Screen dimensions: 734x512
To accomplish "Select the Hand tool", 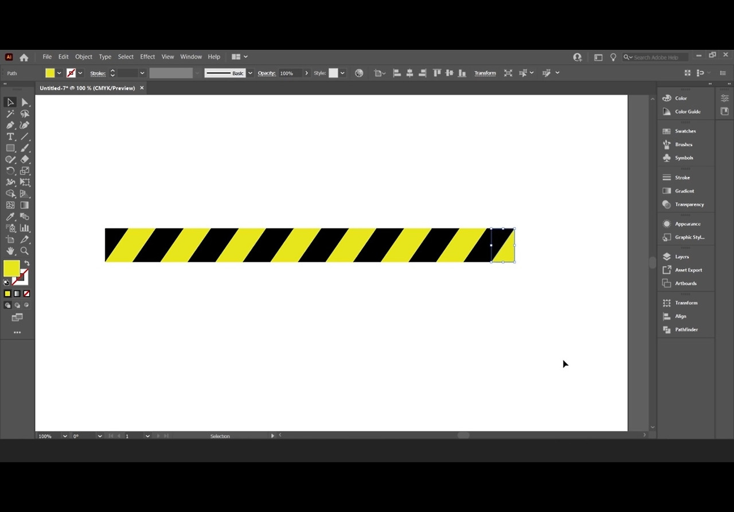I will (10, 251).
